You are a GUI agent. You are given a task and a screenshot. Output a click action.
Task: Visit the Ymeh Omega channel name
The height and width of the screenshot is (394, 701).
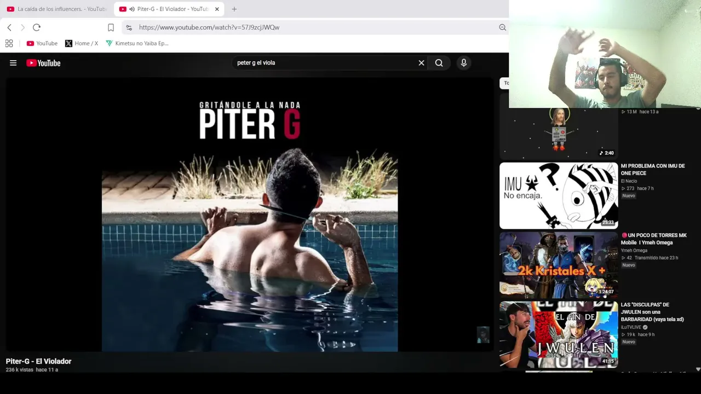click(634, 251)
